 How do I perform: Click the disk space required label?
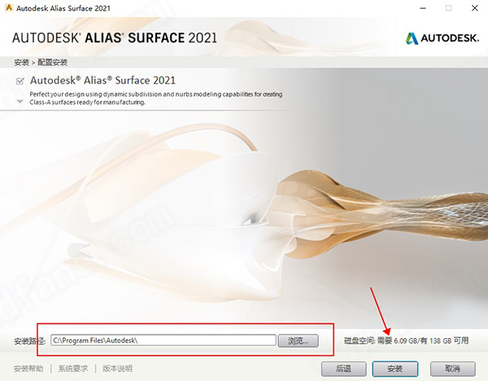[x=406, y=341]
